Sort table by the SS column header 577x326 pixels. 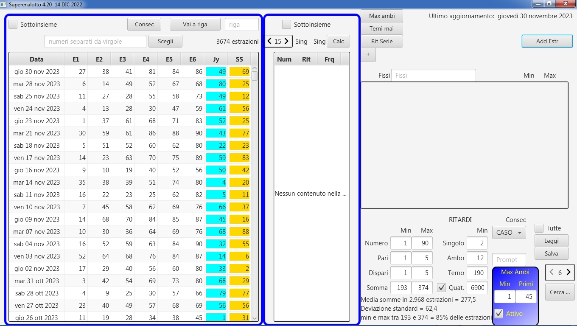(239, 59)
